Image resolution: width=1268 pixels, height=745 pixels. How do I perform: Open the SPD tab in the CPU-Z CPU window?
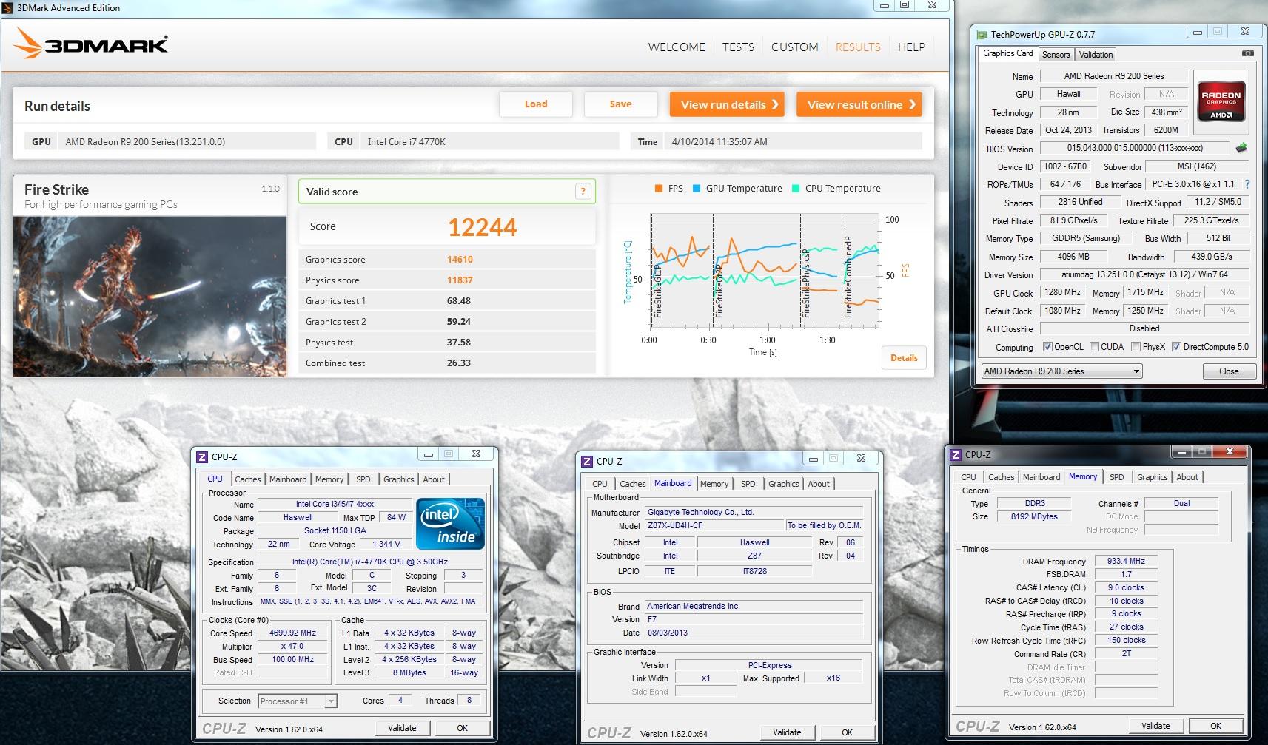pos(363,479)
